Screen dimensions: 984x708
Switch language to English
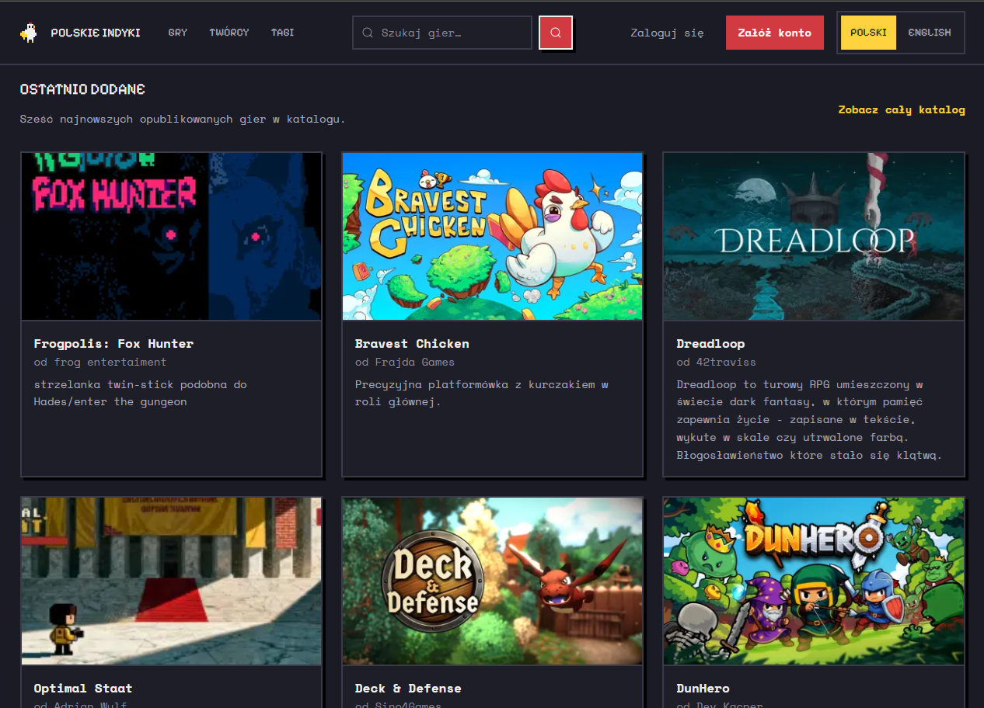930,33
